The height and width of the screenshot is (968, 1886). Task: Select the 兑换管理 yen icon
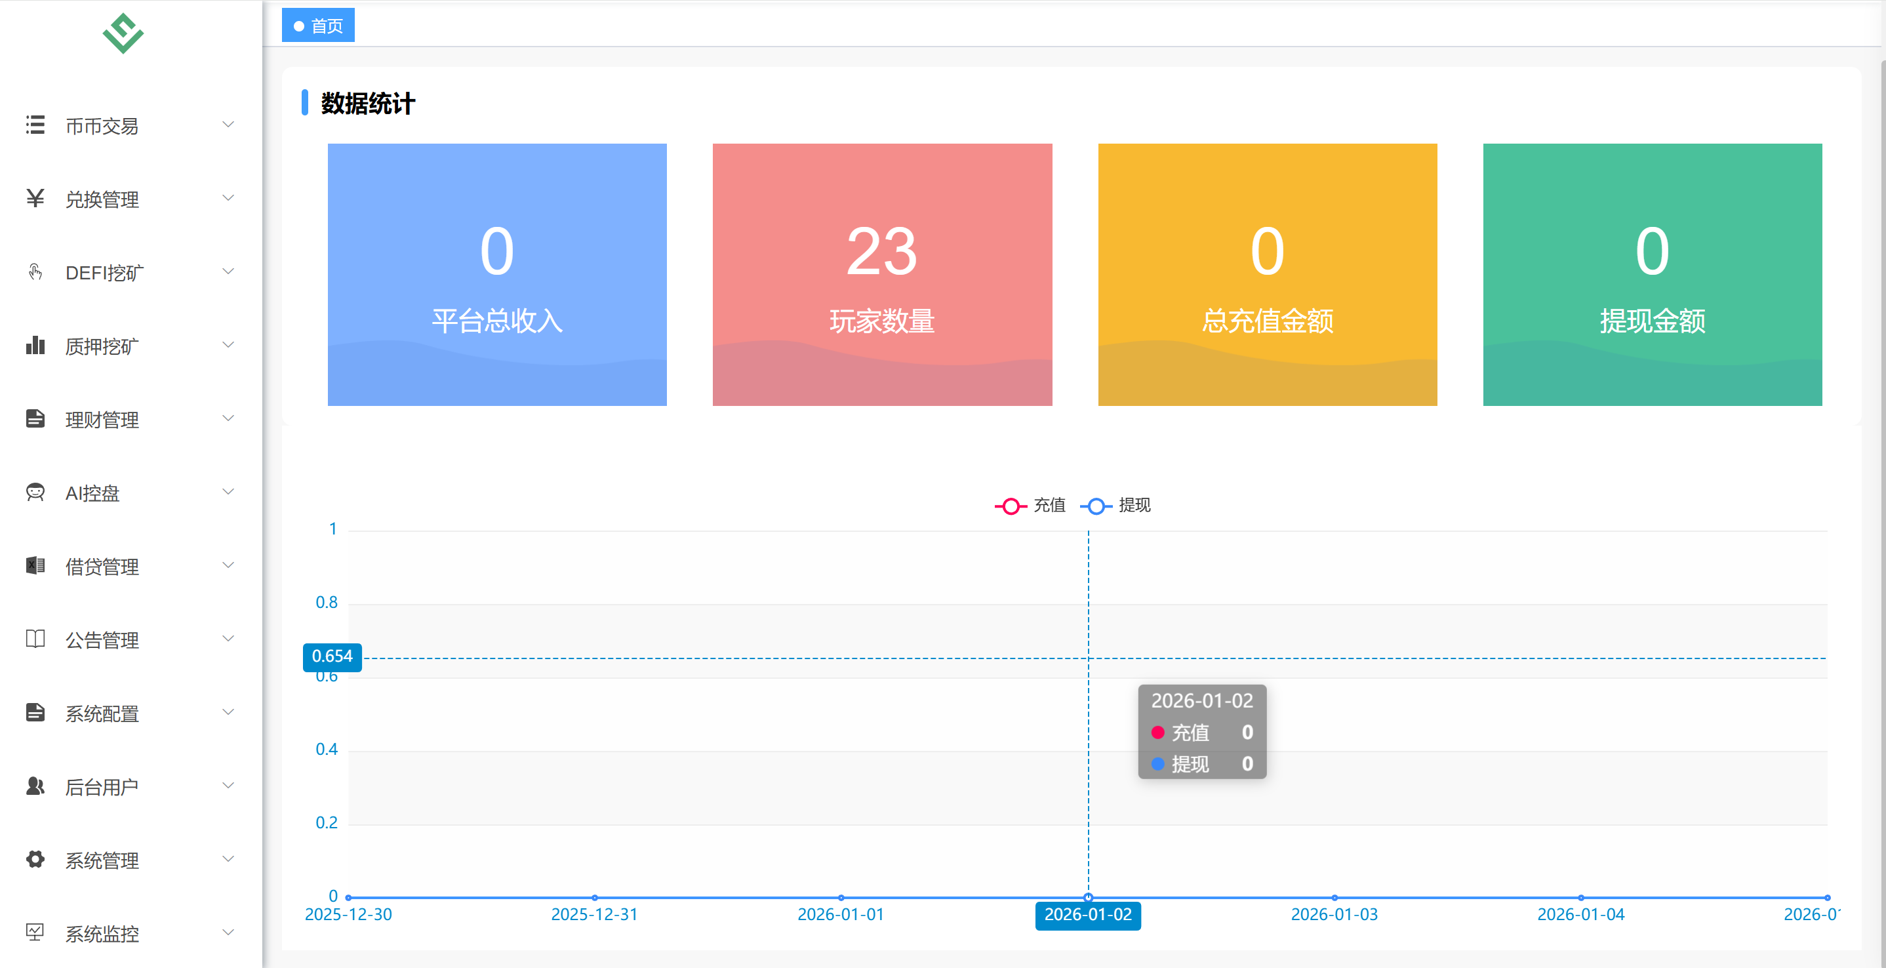click(34, 199)
